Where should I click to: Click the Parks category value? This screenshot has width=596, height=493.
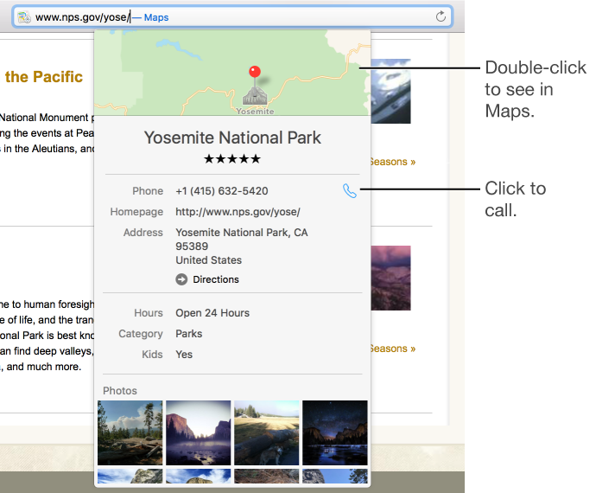(188, 334)
